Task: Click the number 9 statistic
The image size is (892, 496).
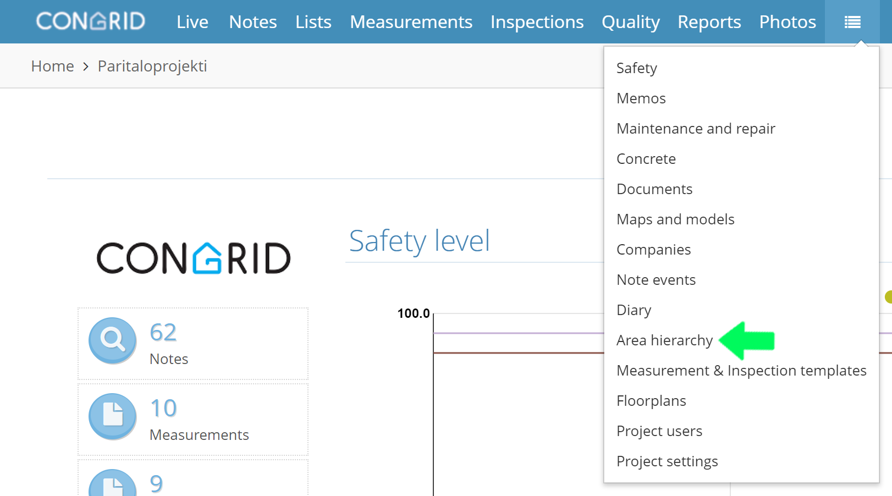Action: tap(156, 484)
